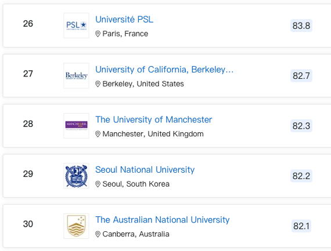Click the 82.2 score badge
This screenshot has height=251, width=331.
(x=301, y=176)
